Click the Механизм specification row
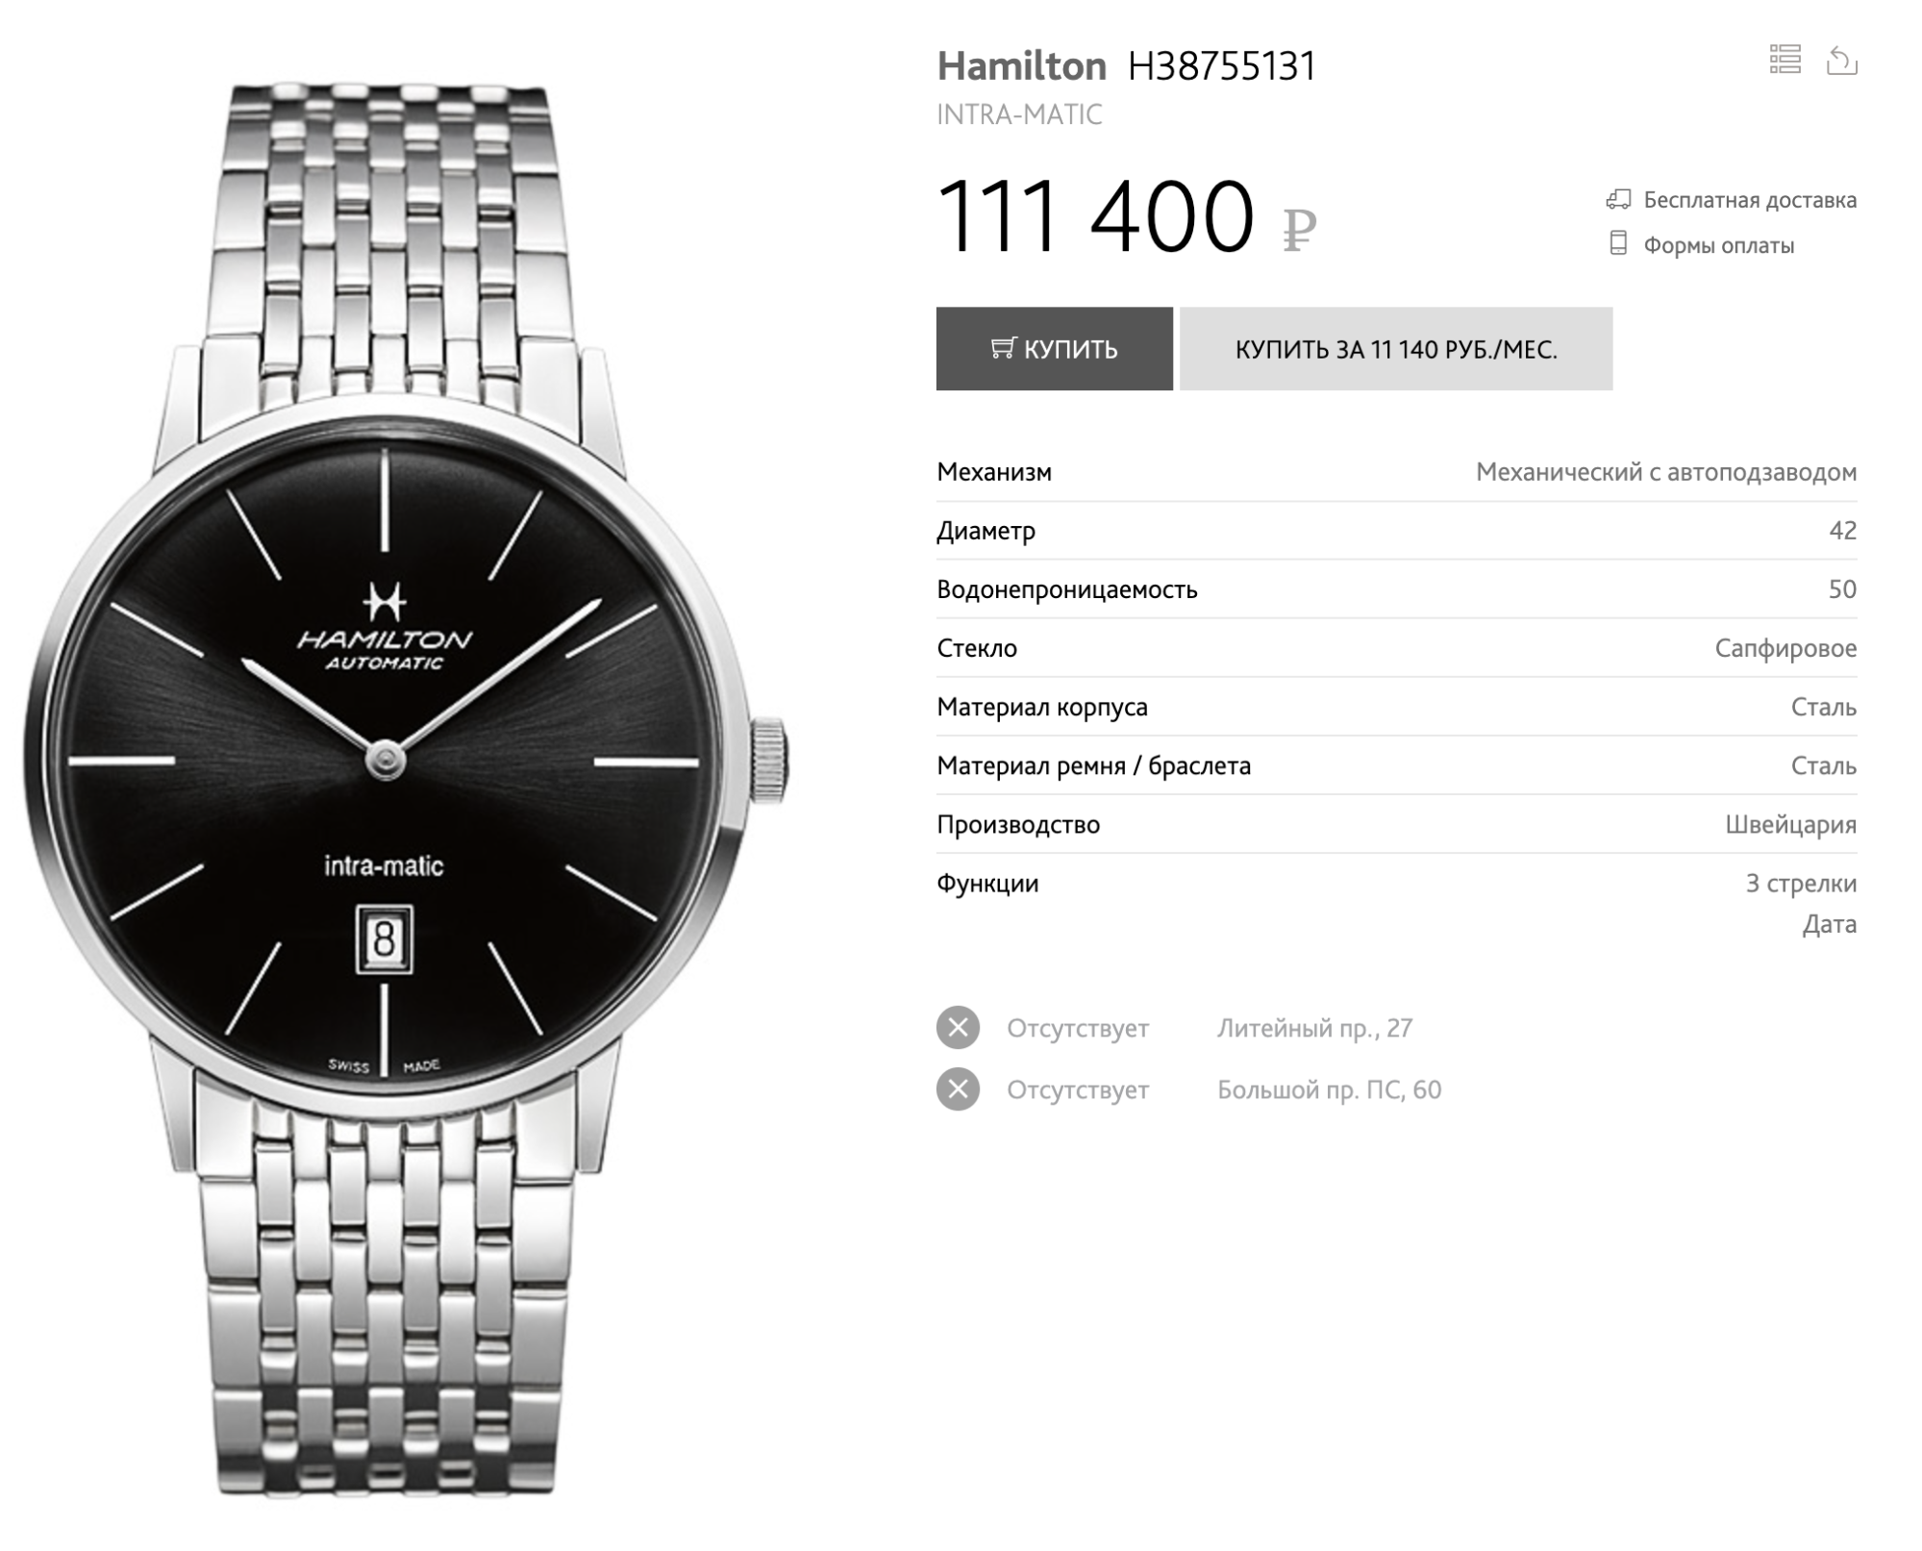This screenshot has width=1922, height=1551. [x=1396, y=472]
